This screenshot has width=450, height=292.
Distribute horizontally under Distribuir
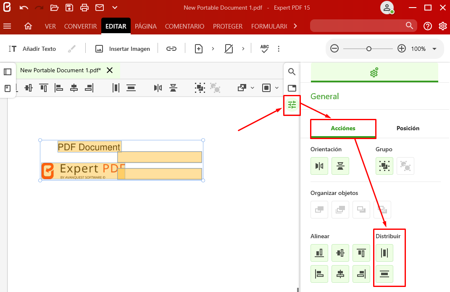(384, 253)
